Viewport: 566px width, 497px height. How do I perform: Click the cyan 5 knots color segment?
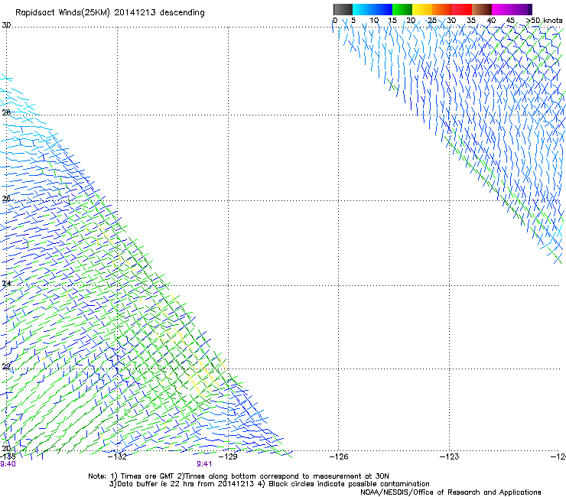point(363,9)
